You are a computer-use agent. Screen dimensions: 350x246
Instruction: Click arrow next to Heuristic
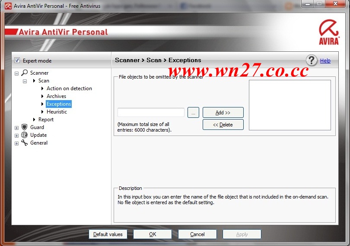(42, 112)
